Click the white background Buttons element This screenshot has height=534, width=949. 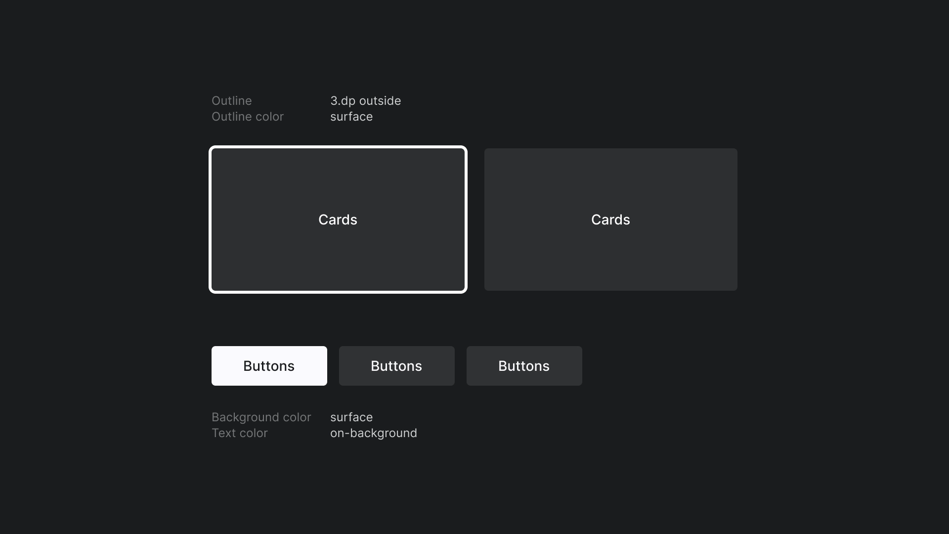point(268,366)
